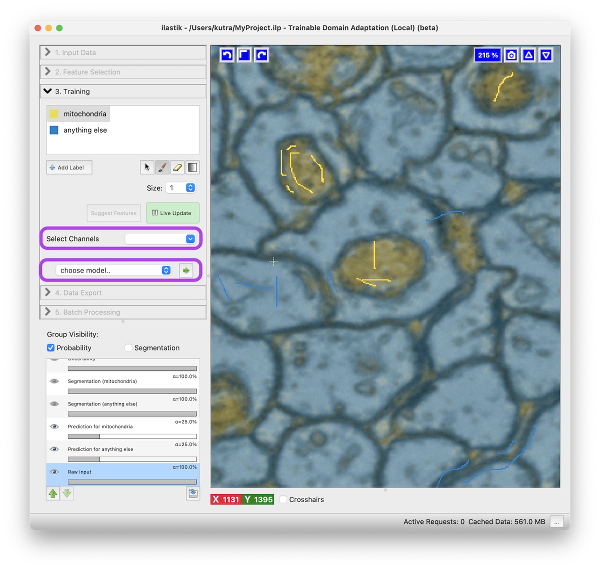Select the mitochondria label row
Screen dimensions: 600x570
click(x=78, y=114)
